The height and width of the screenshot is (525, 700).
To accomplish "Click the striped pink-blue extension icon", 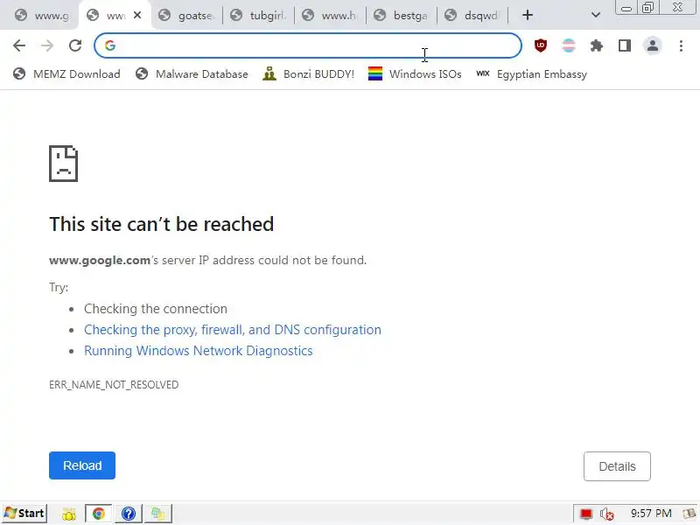I will click(569, 45).
